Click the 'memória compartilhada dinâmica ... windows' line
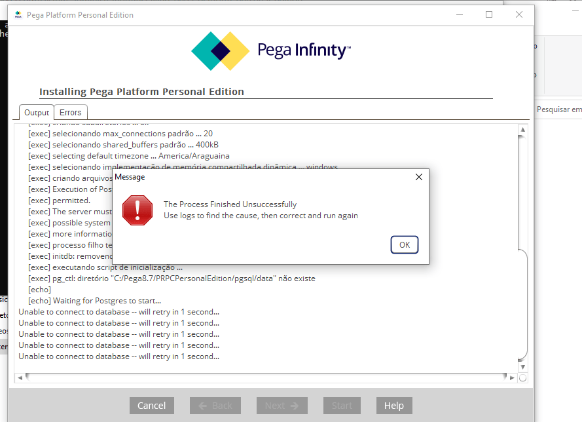 tap(183, 166)
